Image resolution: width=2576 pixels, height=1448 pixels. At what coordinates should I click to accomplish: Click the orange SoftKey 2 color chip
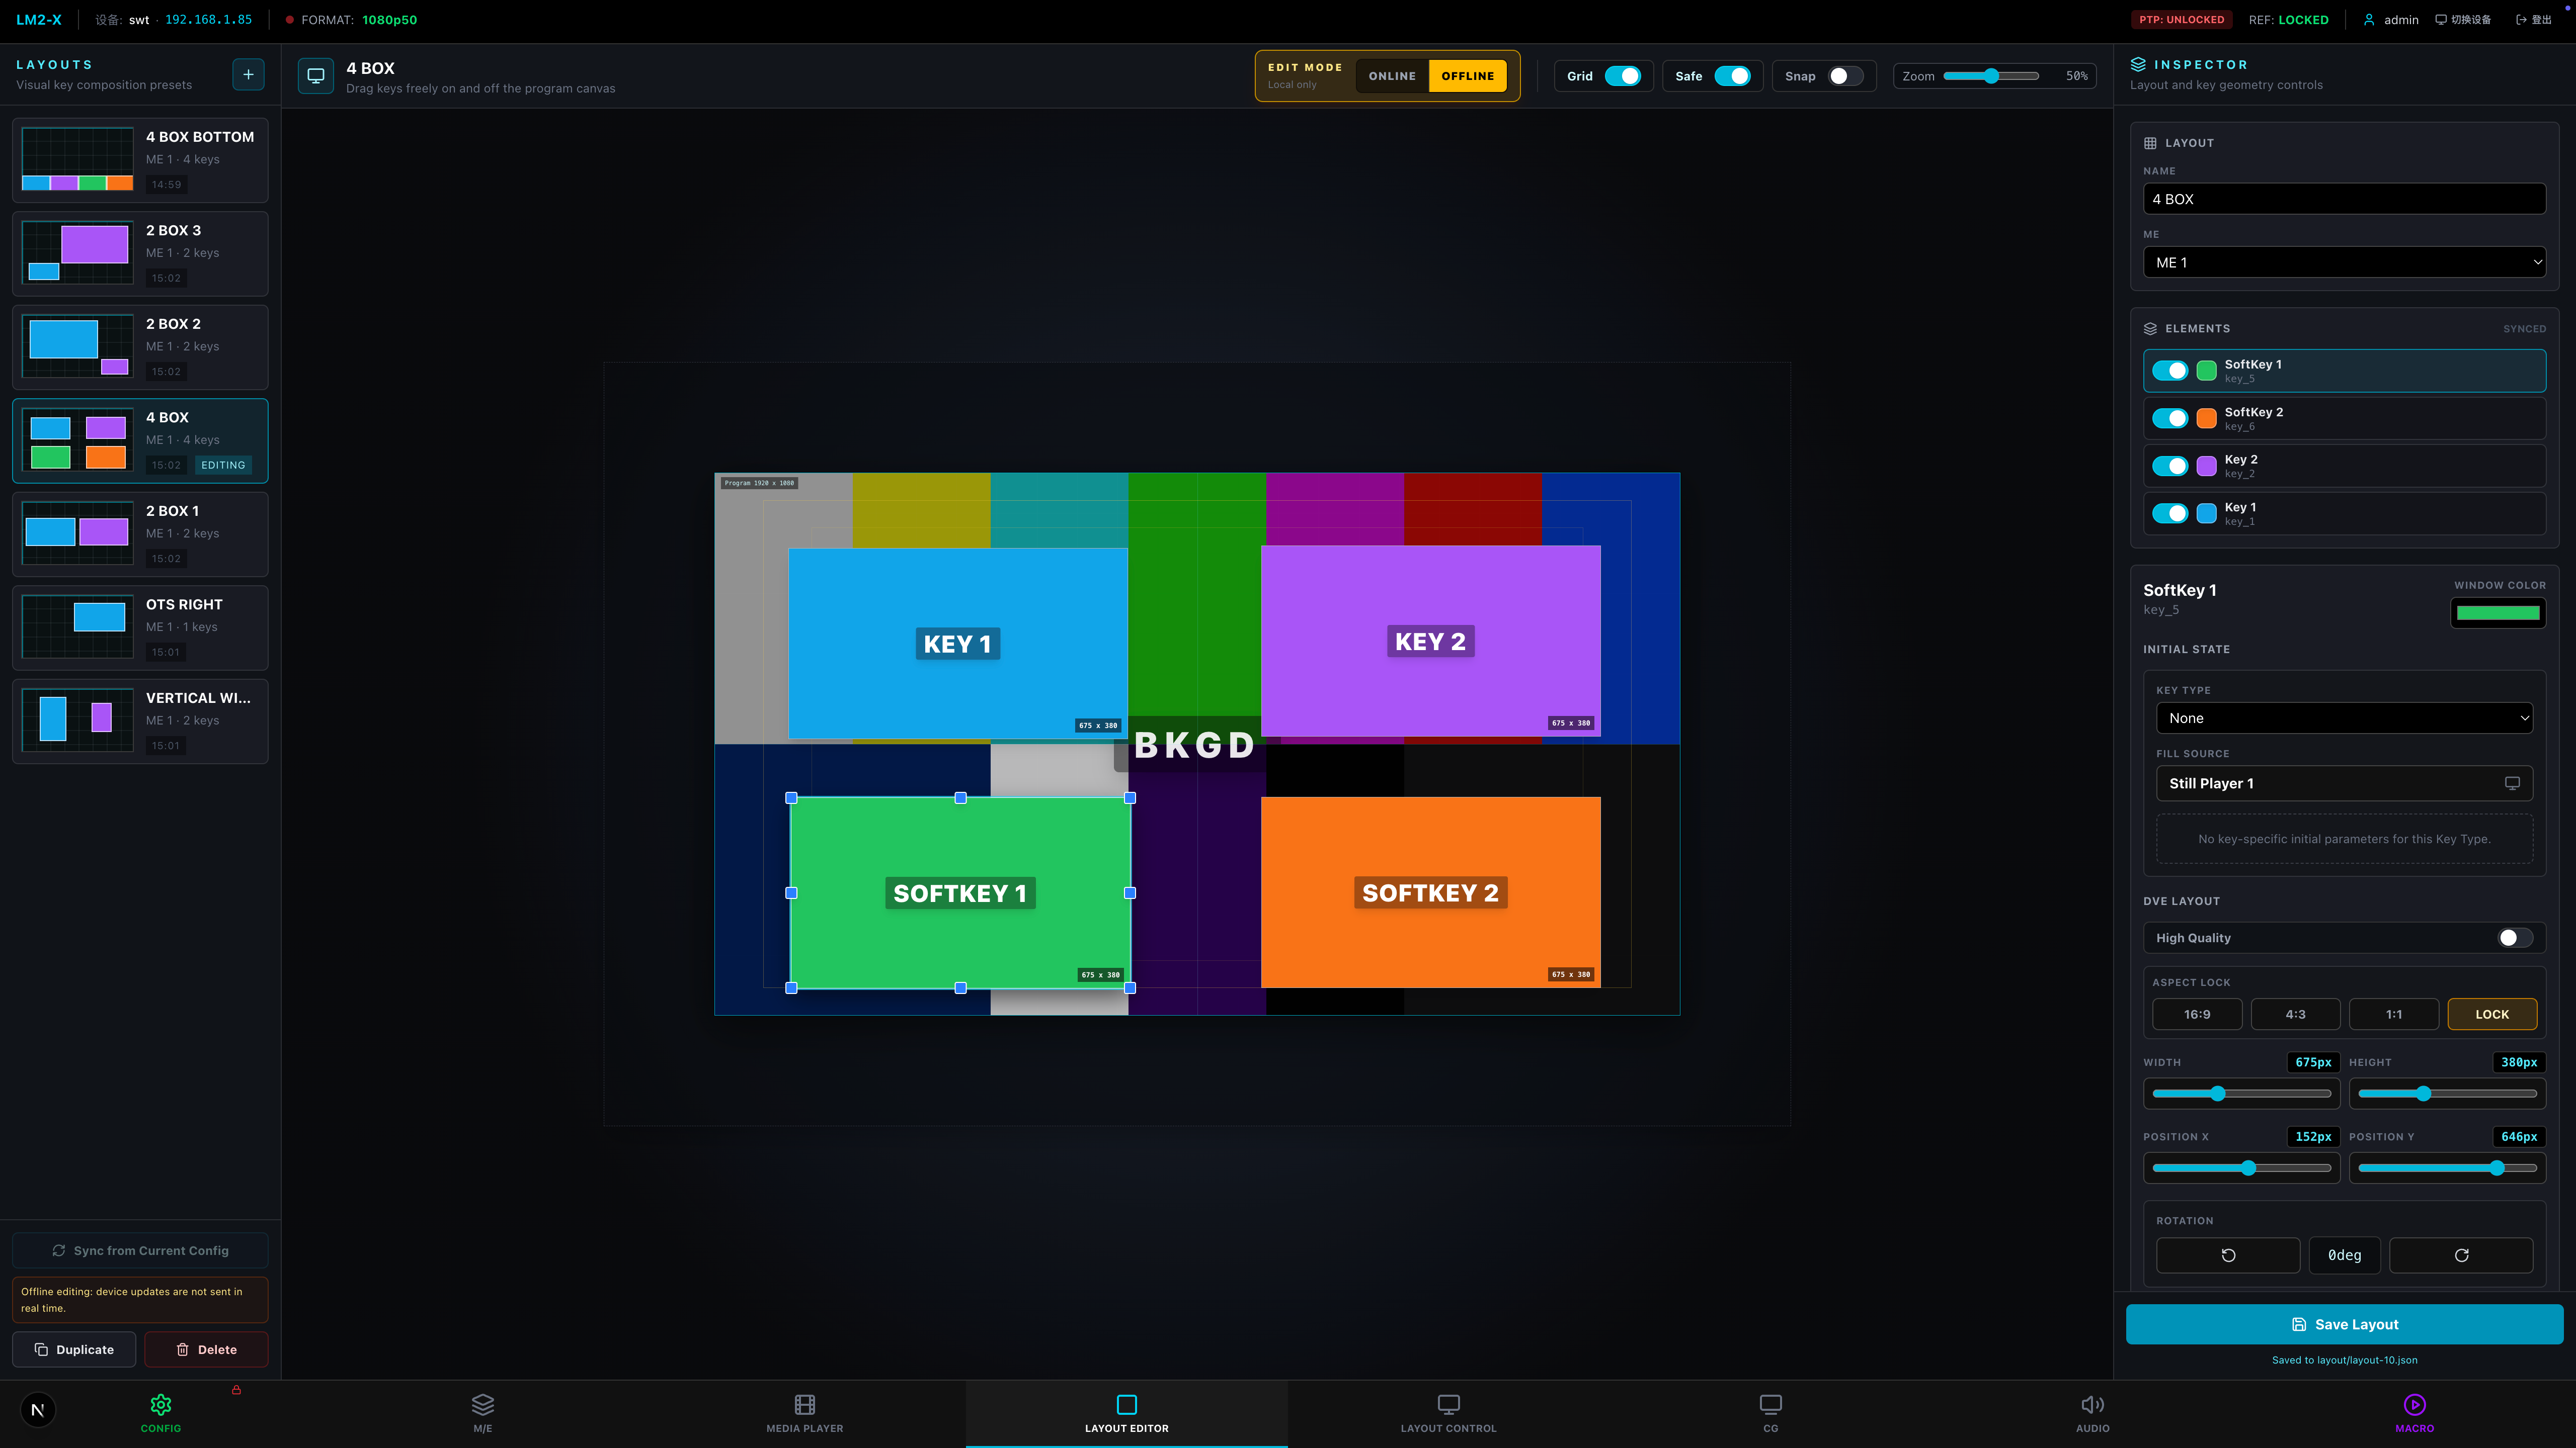2206,419
